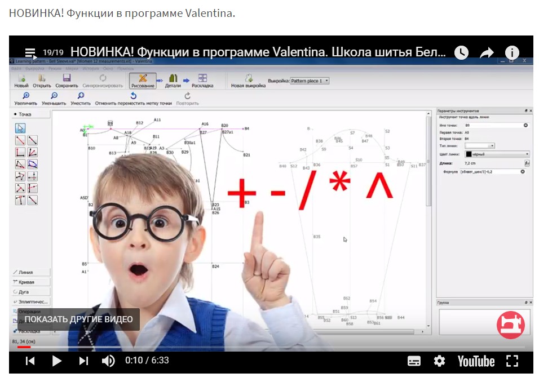Screen dimensions: 539x382
Task: Click the Open (Открыть) pattern icon
Action: (42, 78)
